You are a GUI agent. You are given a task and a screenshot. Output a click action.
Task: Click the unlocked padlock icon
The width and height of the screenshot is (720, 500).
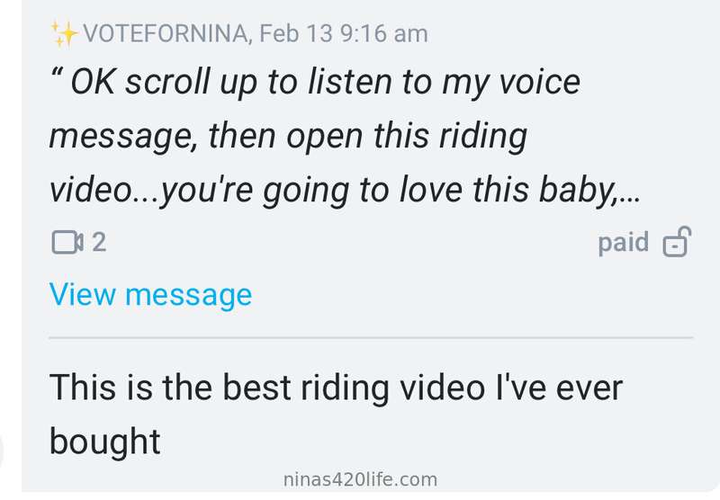(677, 242)
